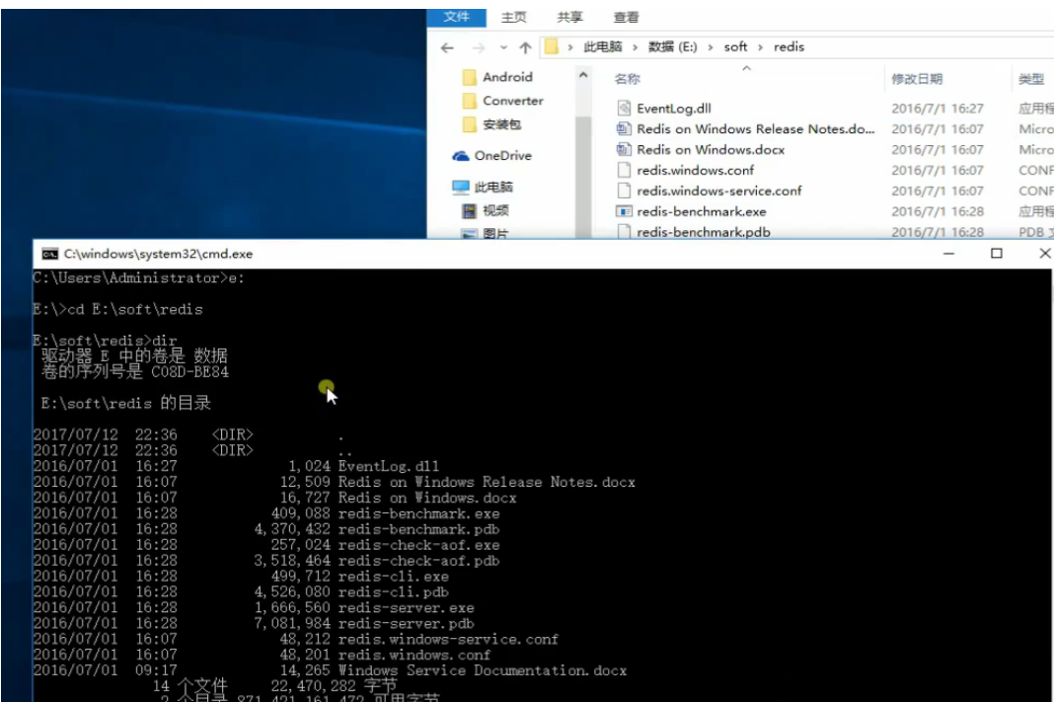The image size is (1054, 702).
Task: Open the 共享 ribbon tab
Action: pos(569,18)
